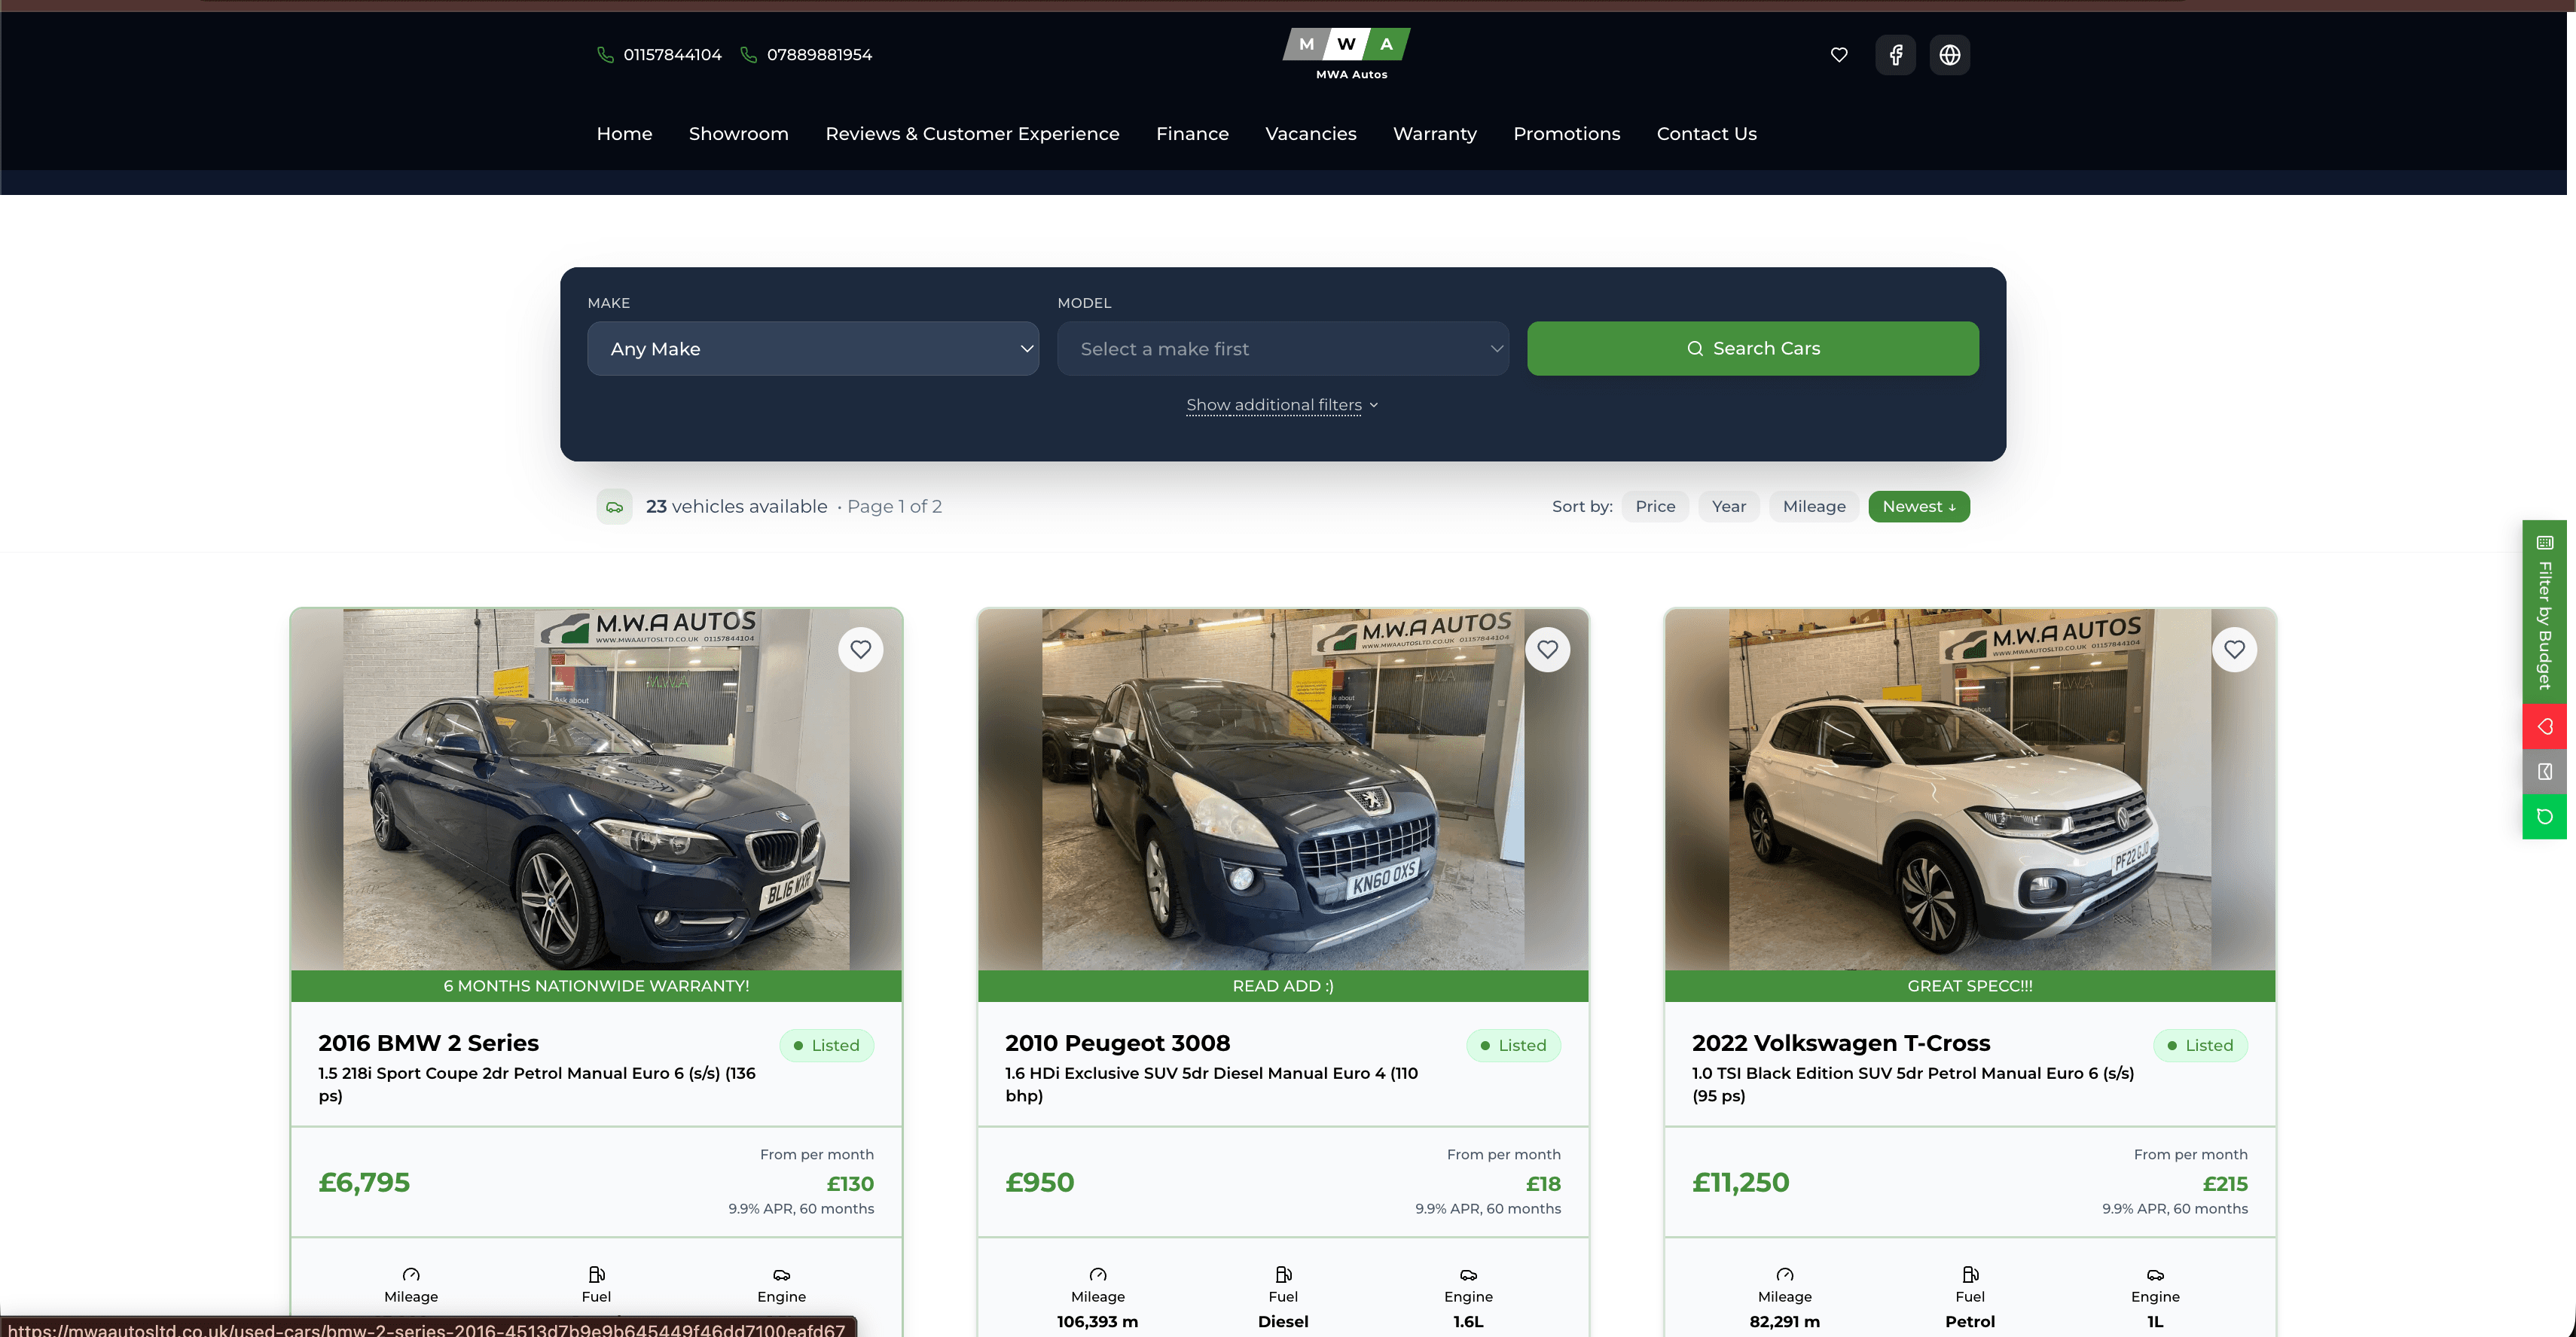The width and height of the screenshot is (2576, 1337).
Task: Click the "Page 1 of 2" text
Action: coord(894,507)
